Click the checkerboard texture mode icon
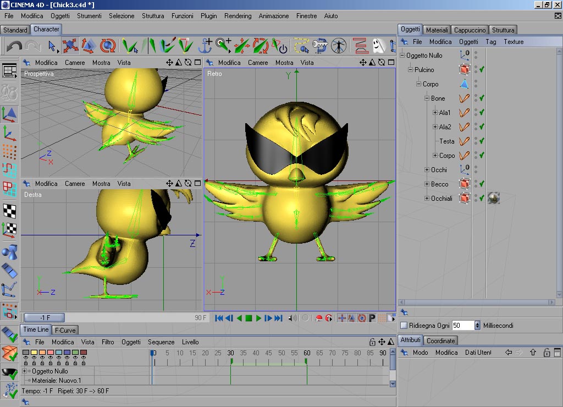Viewport: 563px width, 407px height. [x=10, y=211]
